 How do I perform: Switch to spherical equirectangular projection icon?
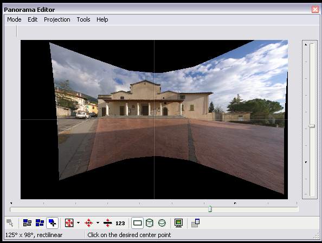(x=162, y=222)
